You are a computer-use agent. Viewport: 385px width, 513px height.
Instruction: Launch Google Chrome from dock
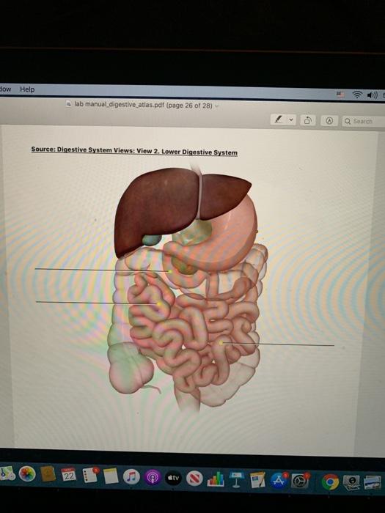[x=330, y=482]
